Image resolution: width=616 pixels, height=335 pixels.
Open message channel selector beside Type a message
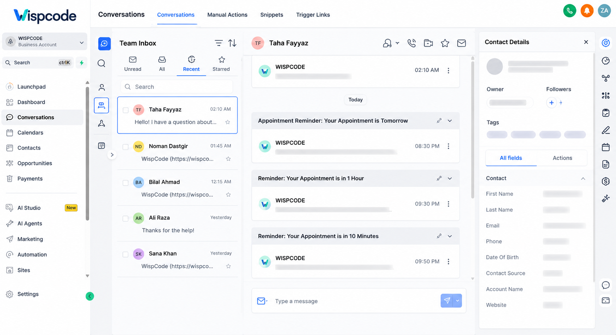(x=262, y=301)
